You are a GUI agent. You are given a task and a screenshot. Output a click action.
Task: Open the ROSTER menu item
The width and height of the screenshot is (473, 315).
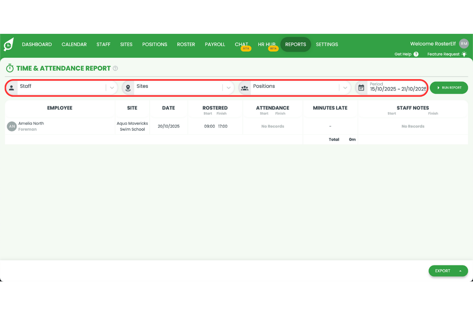(x=186, y=44)
